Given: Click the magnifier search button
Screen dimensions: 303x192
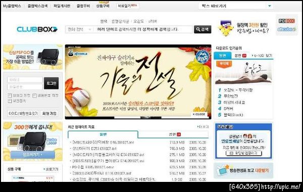Looking at the screenshot, I should pos(203,29).
